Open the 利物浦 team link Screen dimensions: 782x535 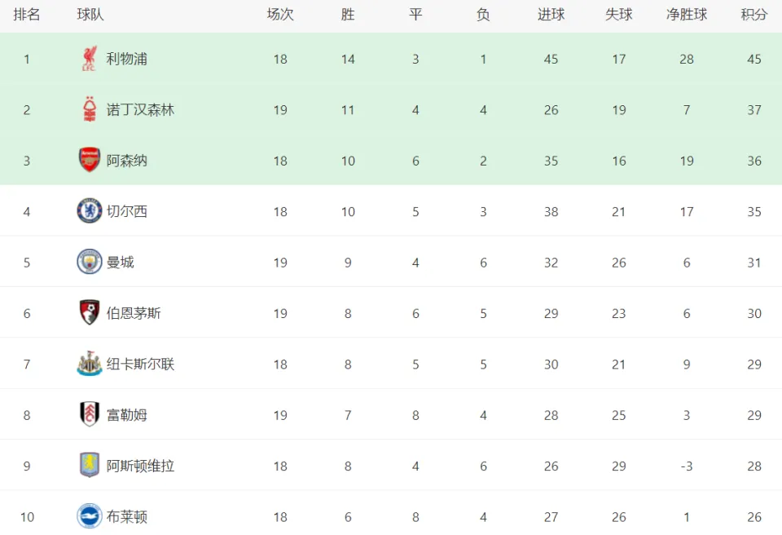click(127, 59)
